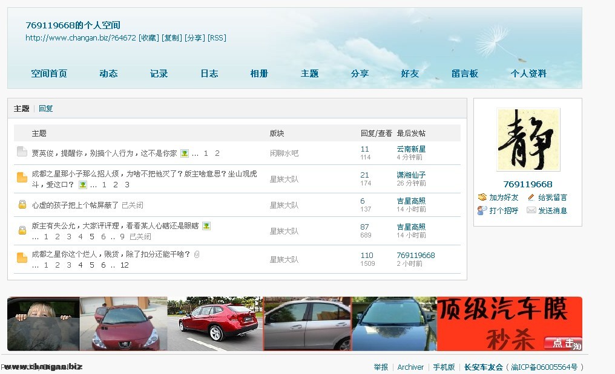The height and width of the screenshot is (374, 615).
Task: Switch to the 回复 tab
Action: pyautogui.click(x=46, y=109)
